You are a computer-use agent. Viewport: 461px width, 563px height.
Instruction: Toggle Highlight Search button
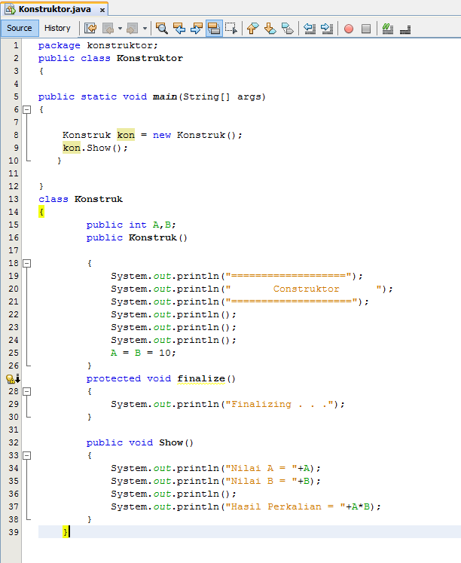point(214,28)
